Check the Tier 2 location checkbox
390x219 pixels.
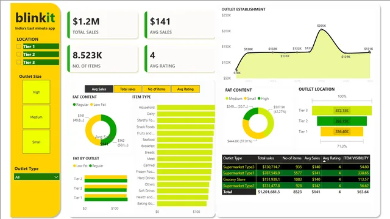(x=19, y=54)
